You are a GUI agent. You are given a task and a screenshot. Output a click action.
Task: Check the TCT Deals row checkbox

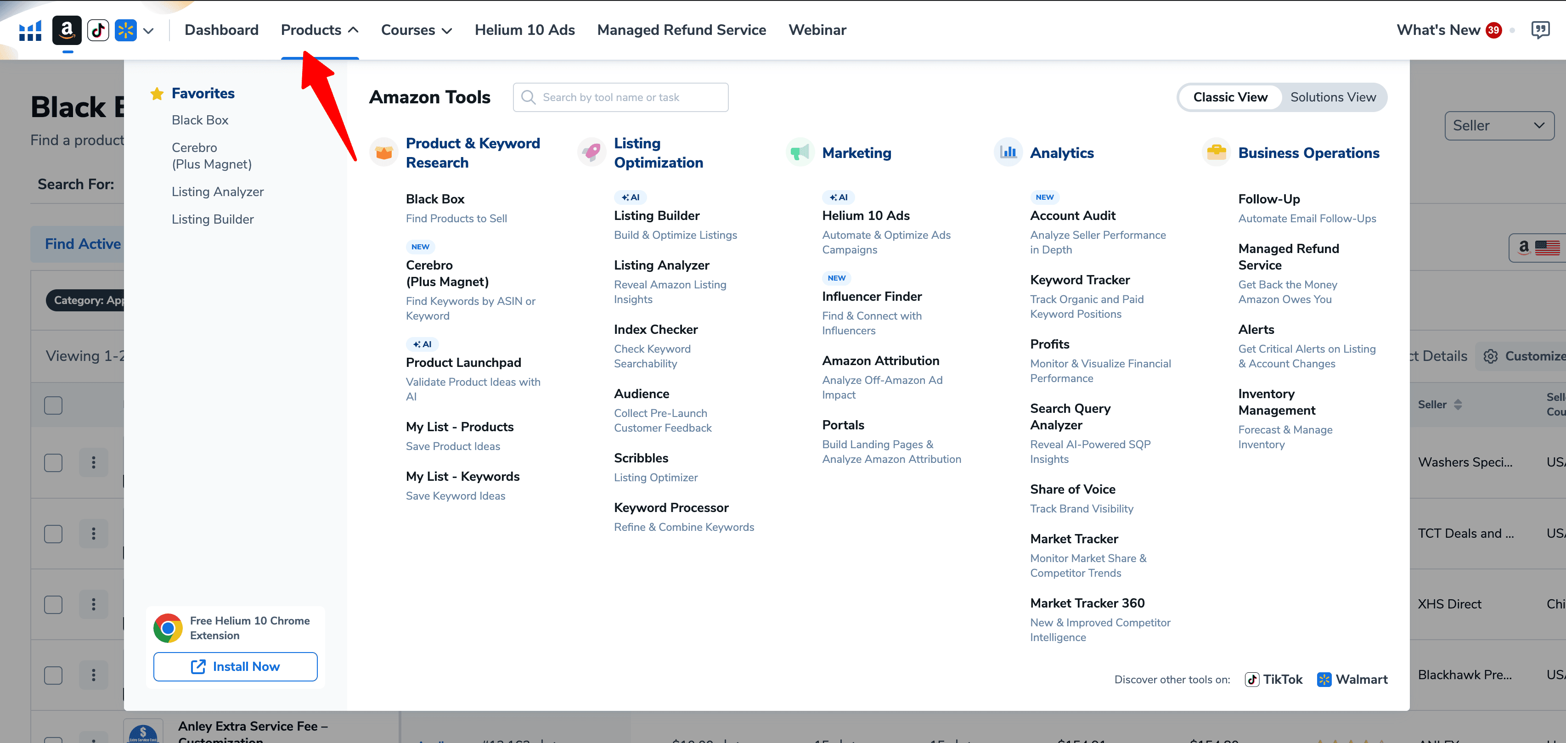(x=53, y=534)
